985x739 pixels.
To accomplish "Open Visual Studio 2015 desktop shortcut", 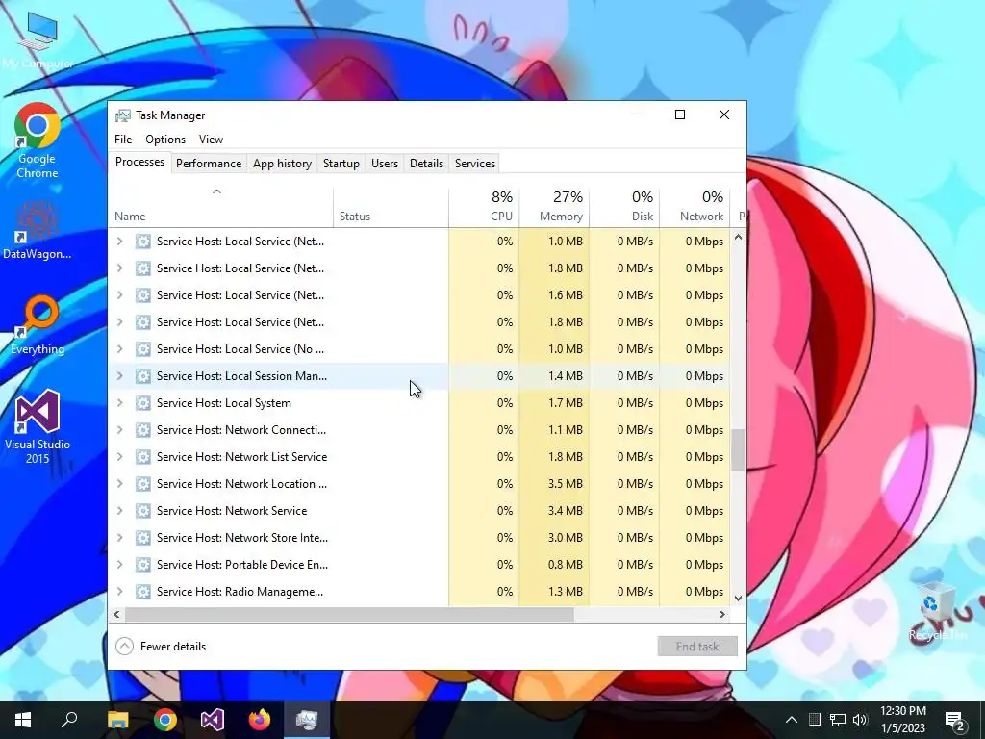I will (38, 427).
